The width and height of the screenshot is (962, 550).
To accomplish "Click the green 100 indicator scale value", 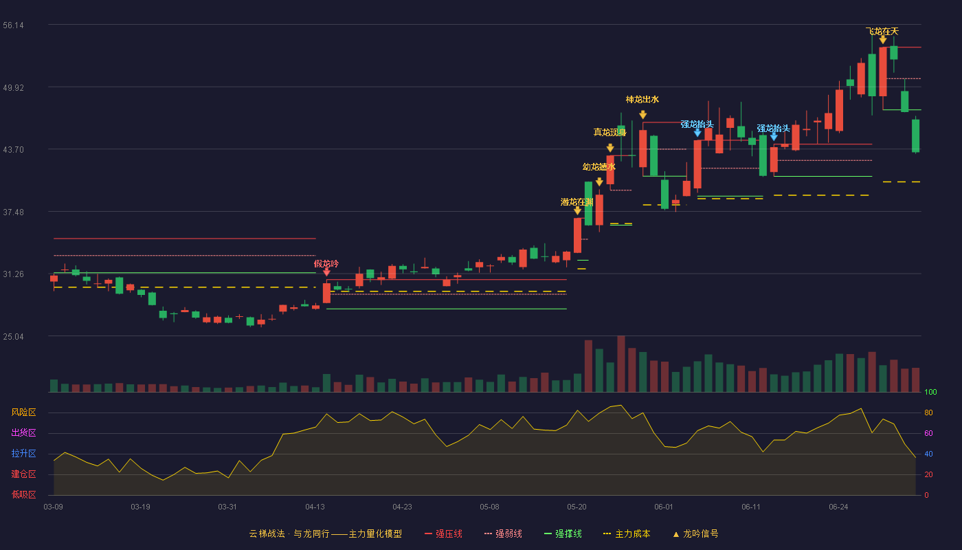I will [930, 393].
